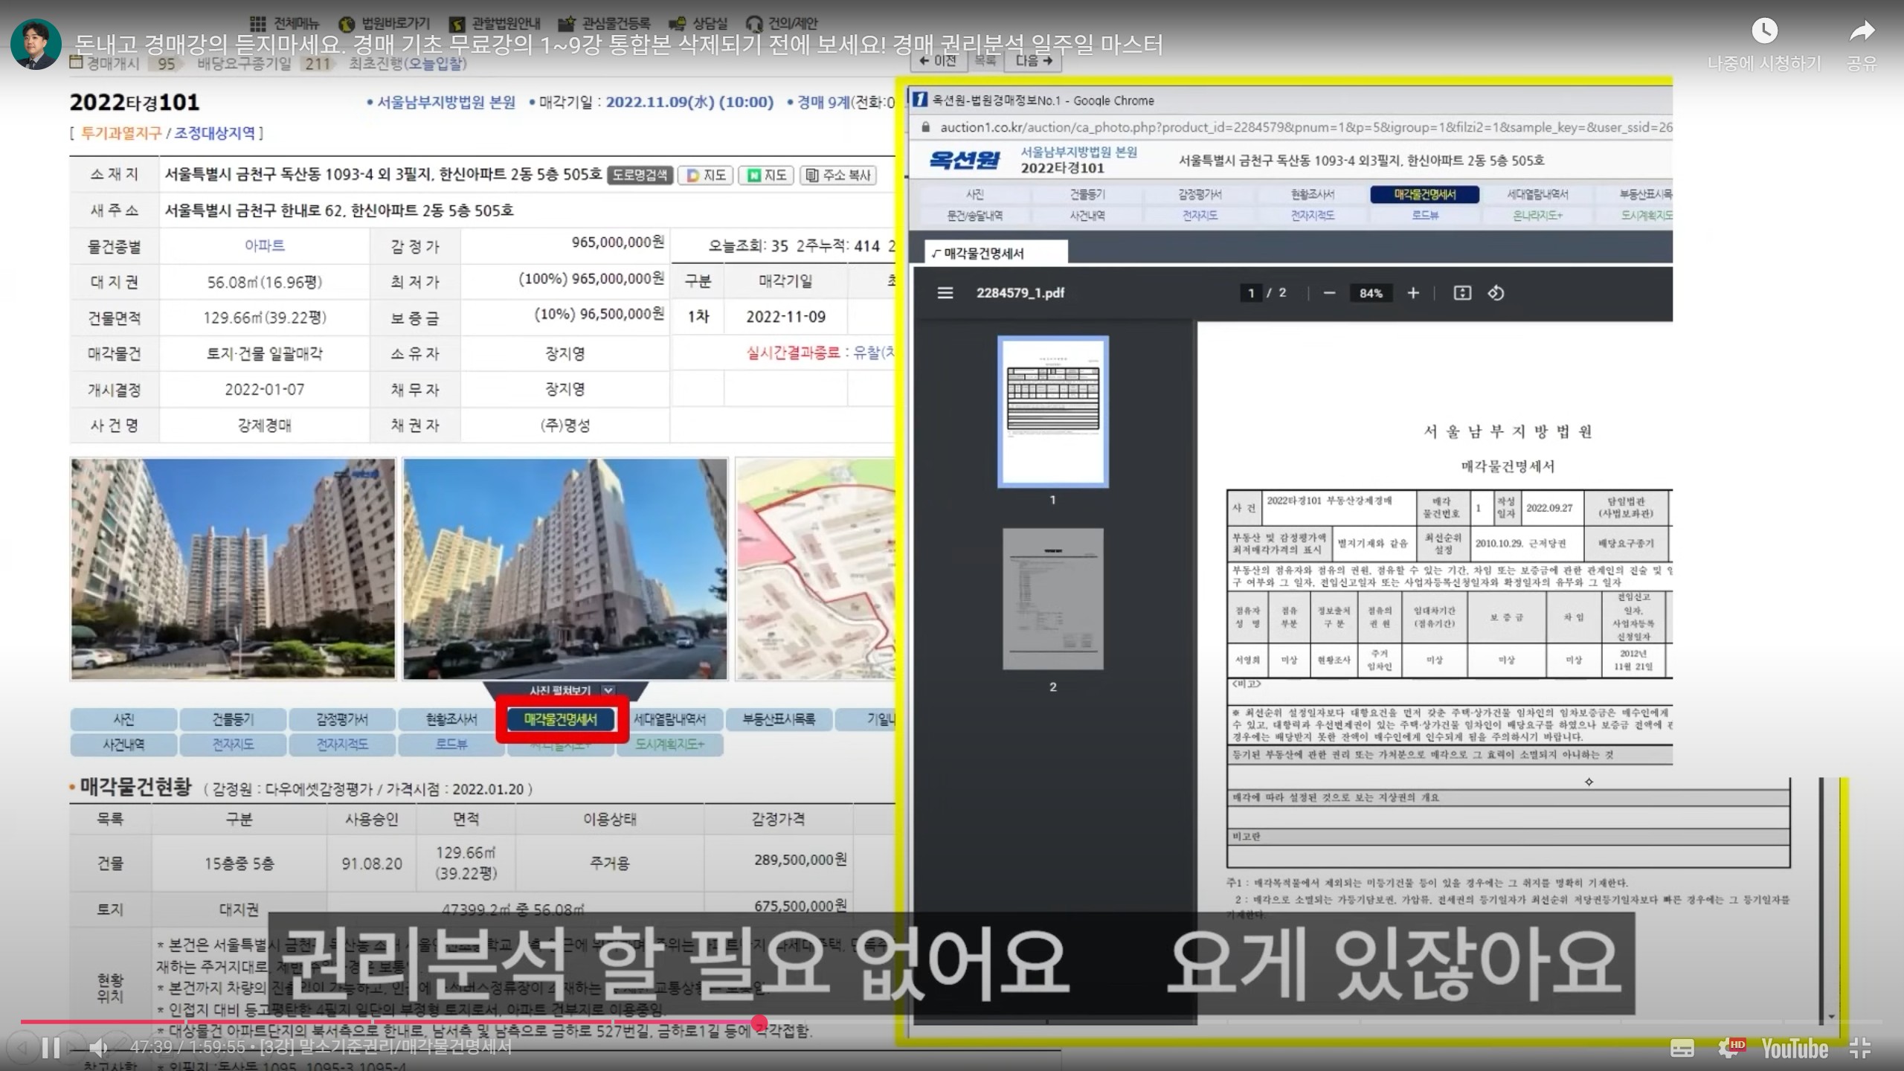The width and height of the screenshot is (1904, 1071).
Task: Toggle subtitles/closed captions
Action: tap(1682, 1049)
